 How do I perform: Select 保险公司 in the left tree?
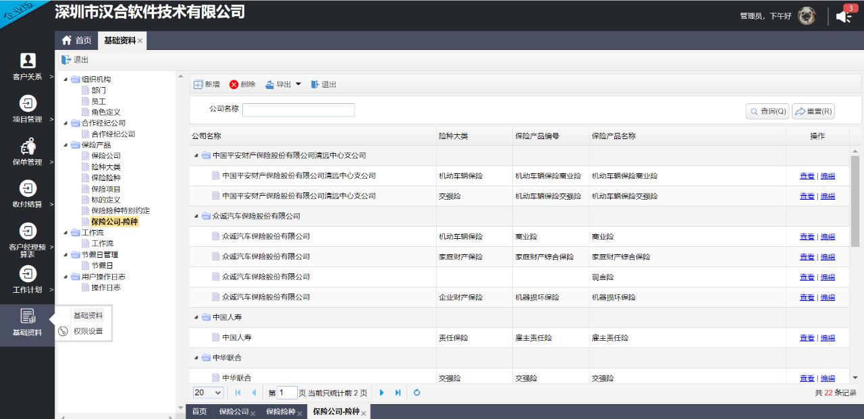106,156
